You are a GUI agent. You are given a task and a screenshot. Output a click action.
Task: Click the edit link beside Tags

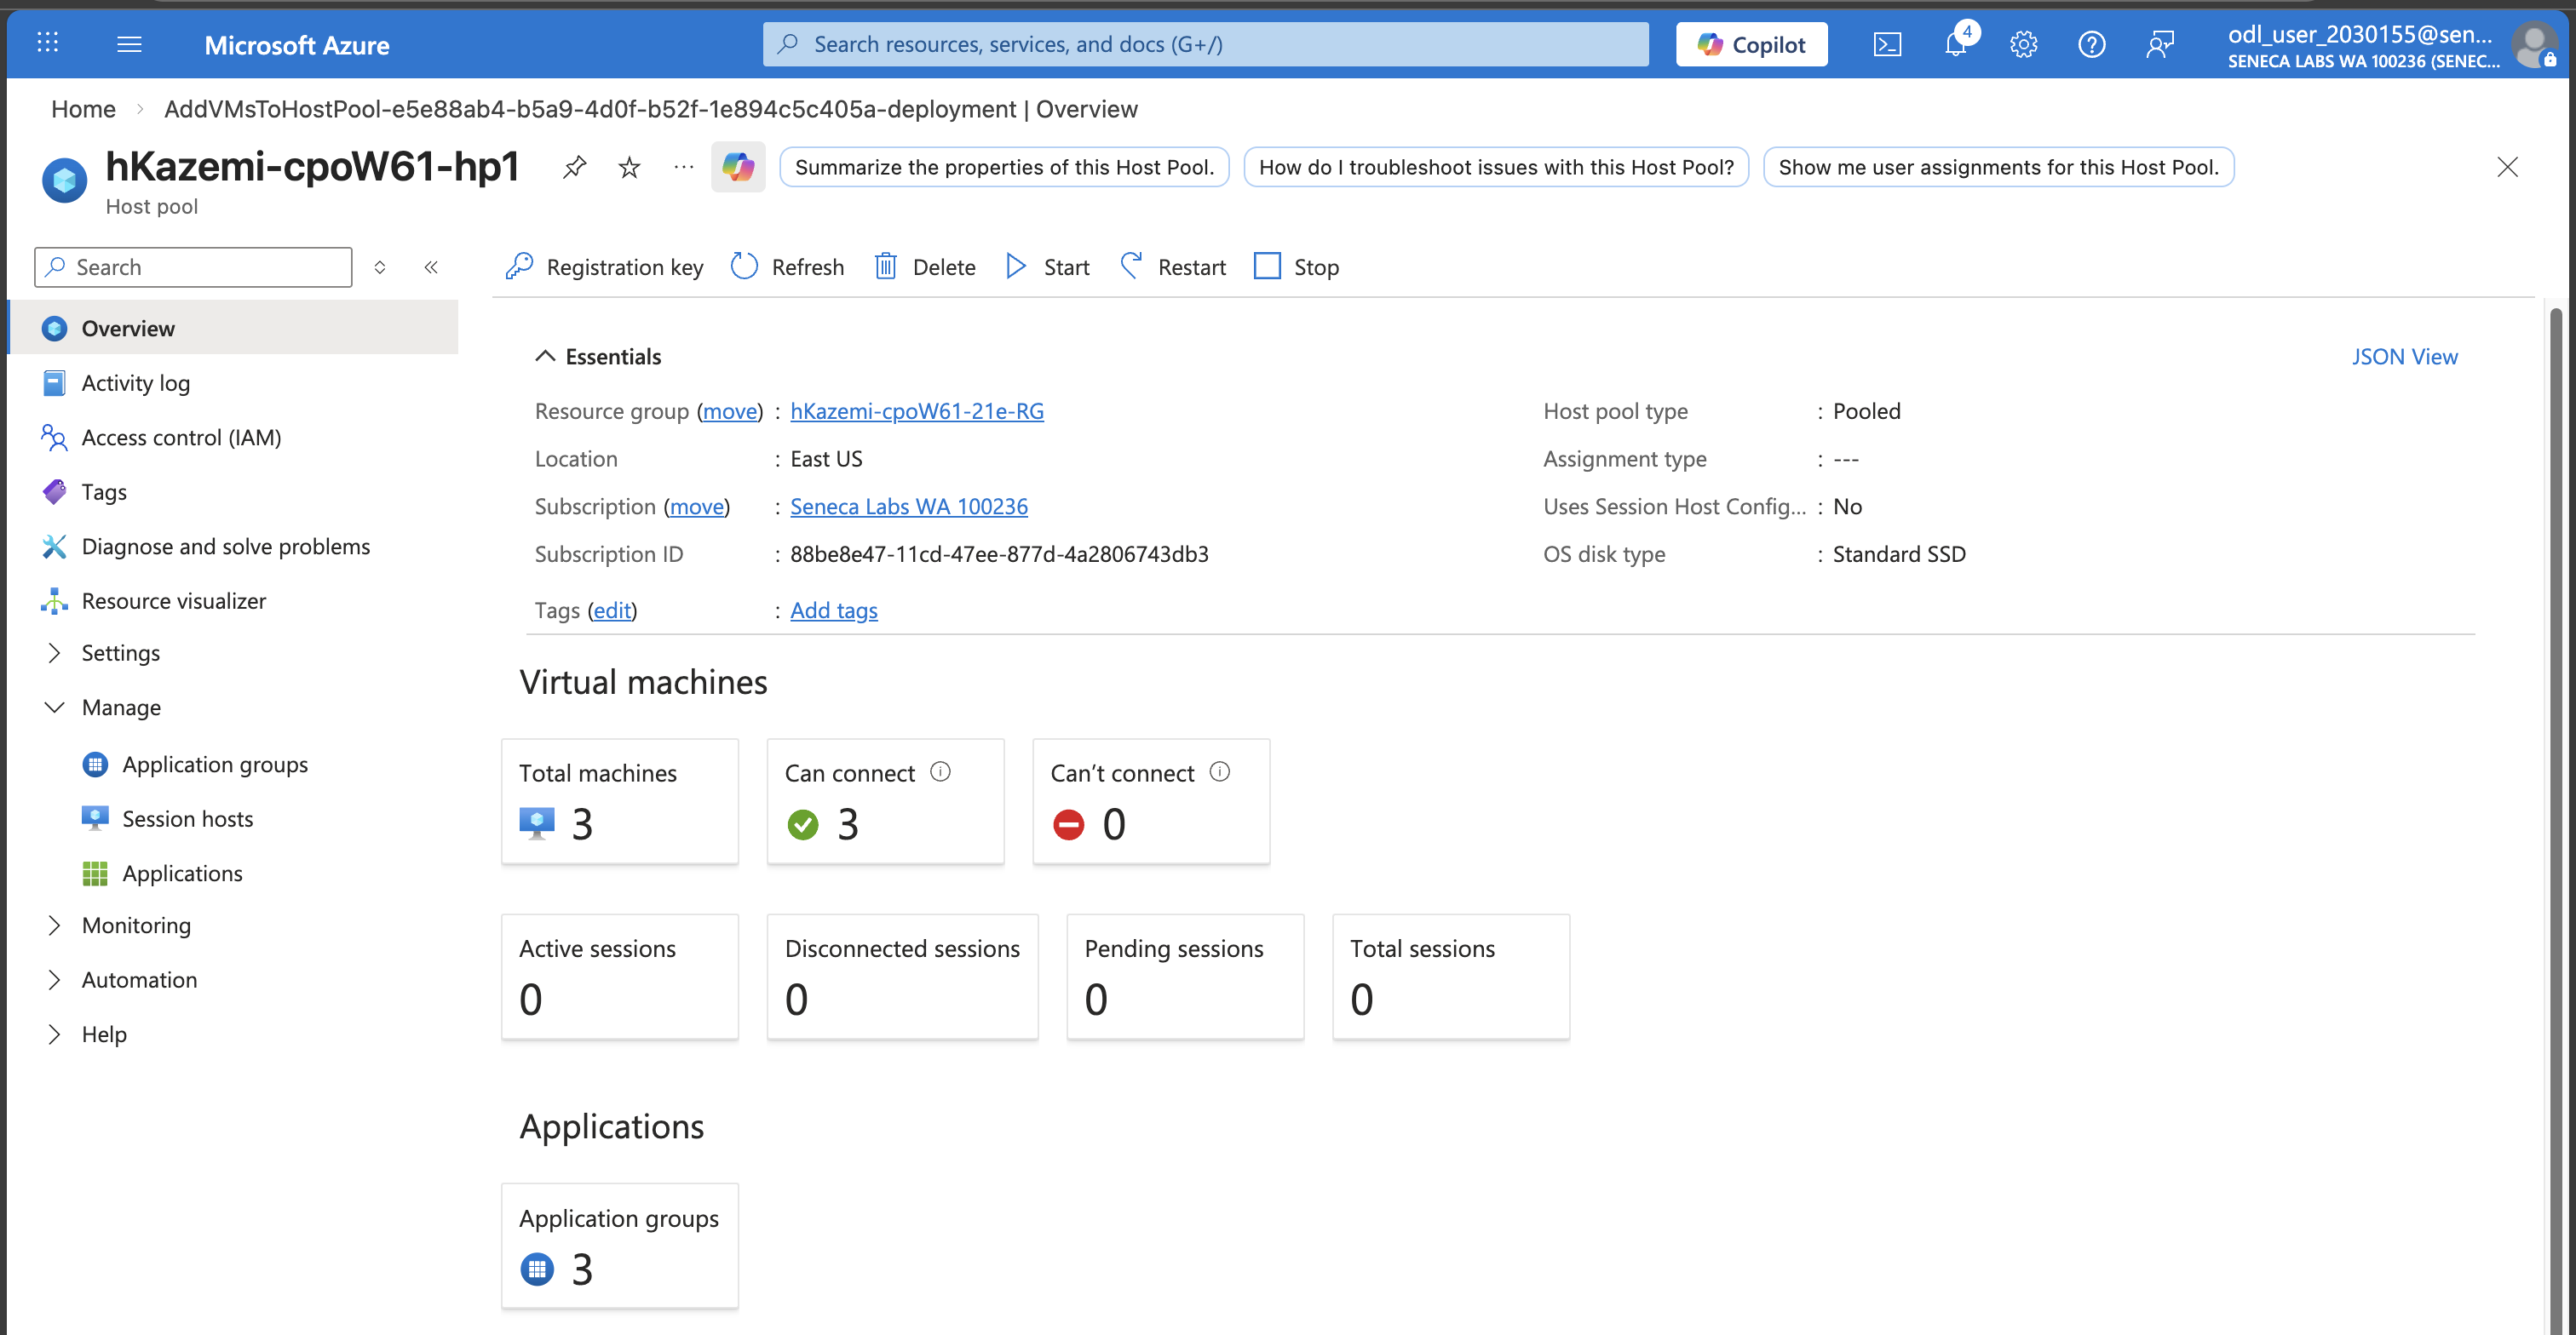click(612, 610)
